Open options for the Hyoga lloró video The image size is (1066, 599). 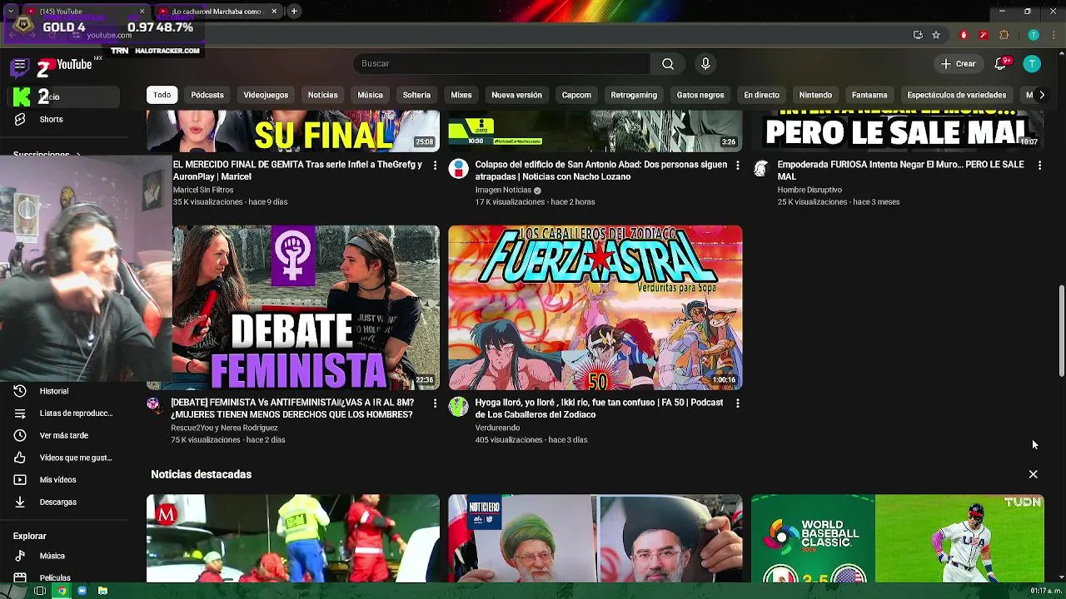737,403
